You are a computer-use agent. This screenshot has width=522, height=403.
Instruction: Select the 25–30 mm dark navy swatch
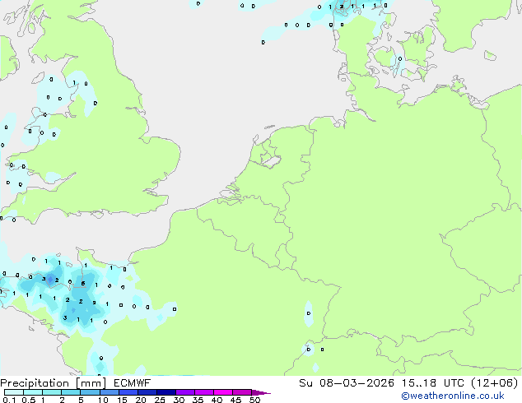(165, 392)
